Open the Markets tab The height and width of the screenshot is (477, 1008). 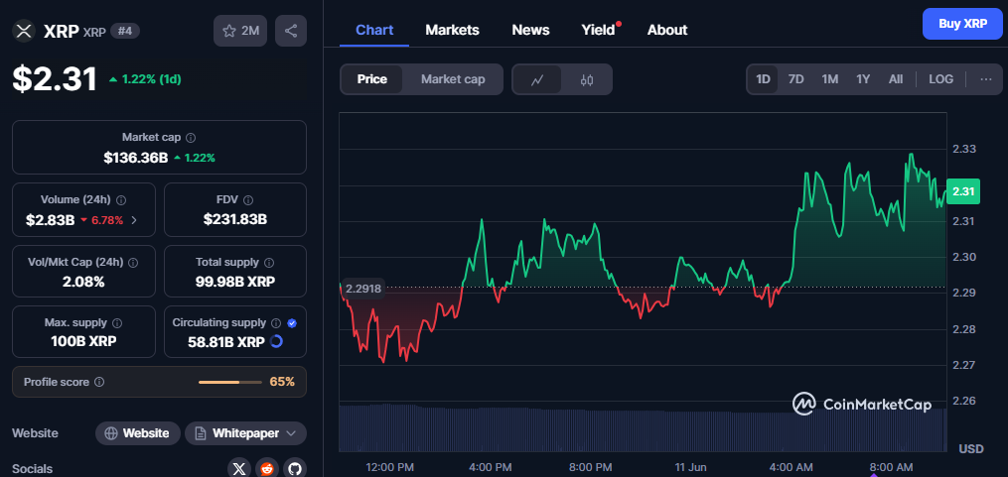452,30
